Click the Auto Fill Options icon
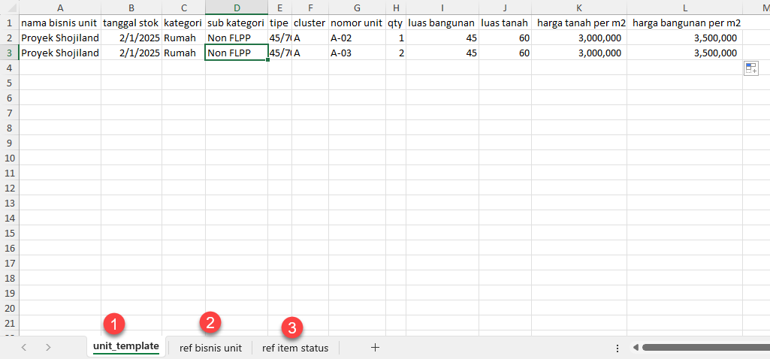770x359 pixels. 750,69
